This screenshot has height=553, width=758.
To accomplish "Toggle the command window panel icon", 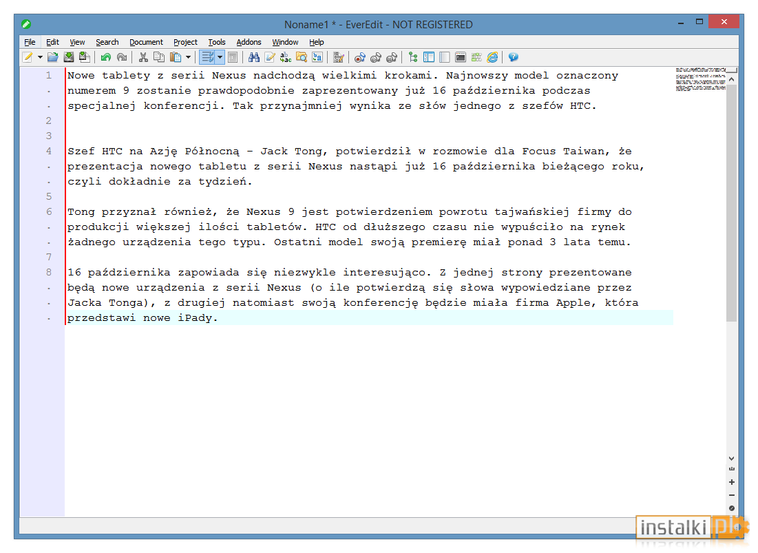I will coord(460,58).
